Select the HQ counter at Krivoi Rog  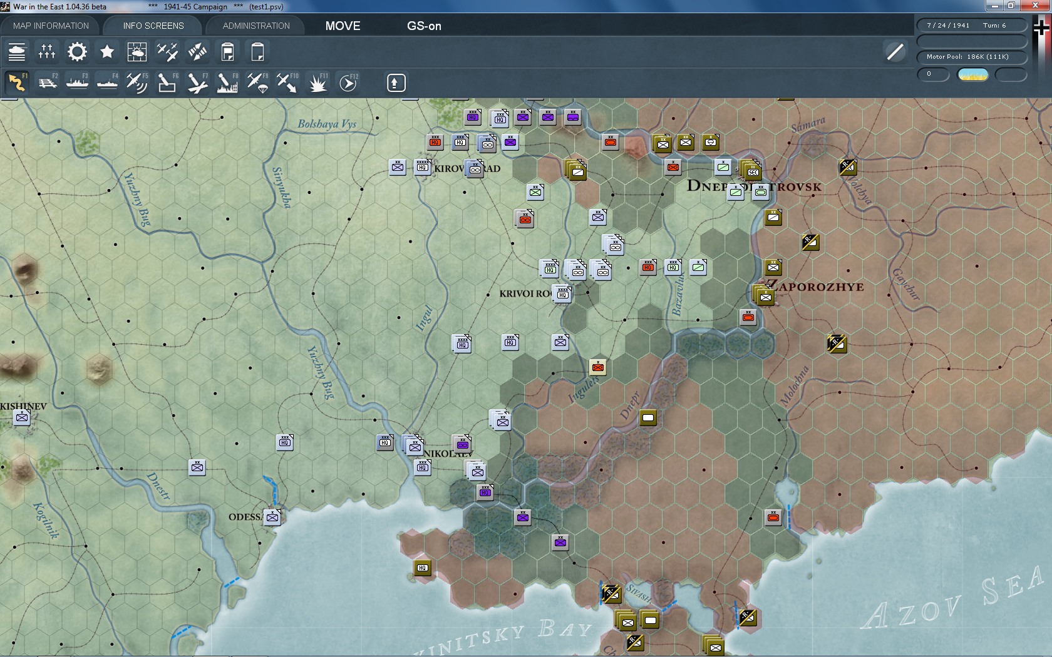[562, 294]
